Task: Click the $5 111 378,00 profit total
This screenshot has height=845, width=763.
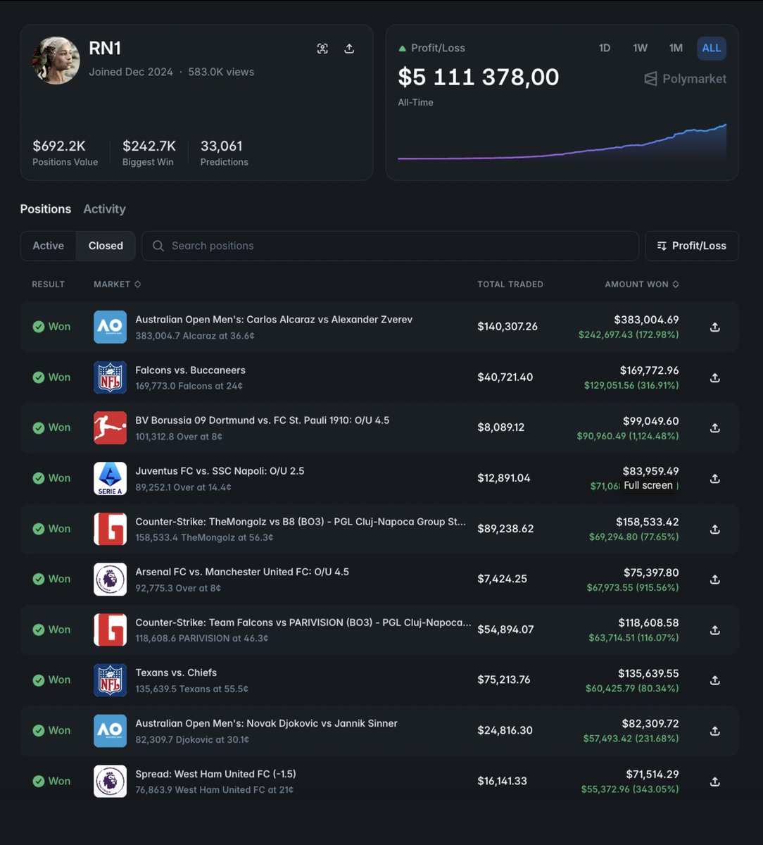Action: [479, 77]
